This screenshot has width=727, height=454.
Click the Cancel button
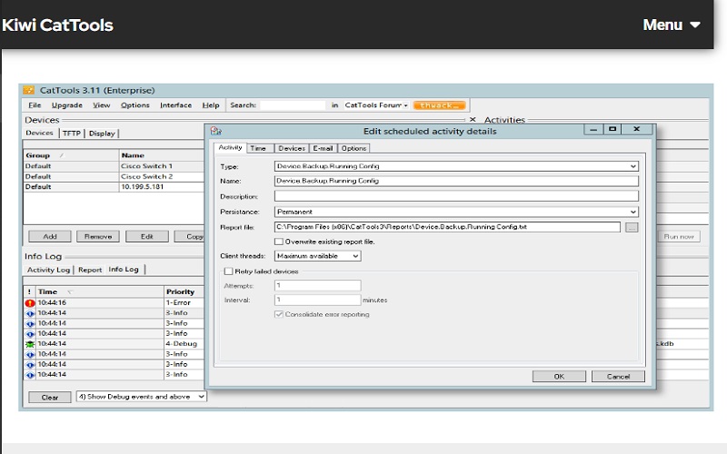click(618, 376)
